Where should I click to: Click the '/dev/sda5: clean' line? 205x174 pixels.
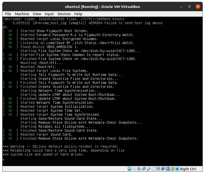(63, 19)
